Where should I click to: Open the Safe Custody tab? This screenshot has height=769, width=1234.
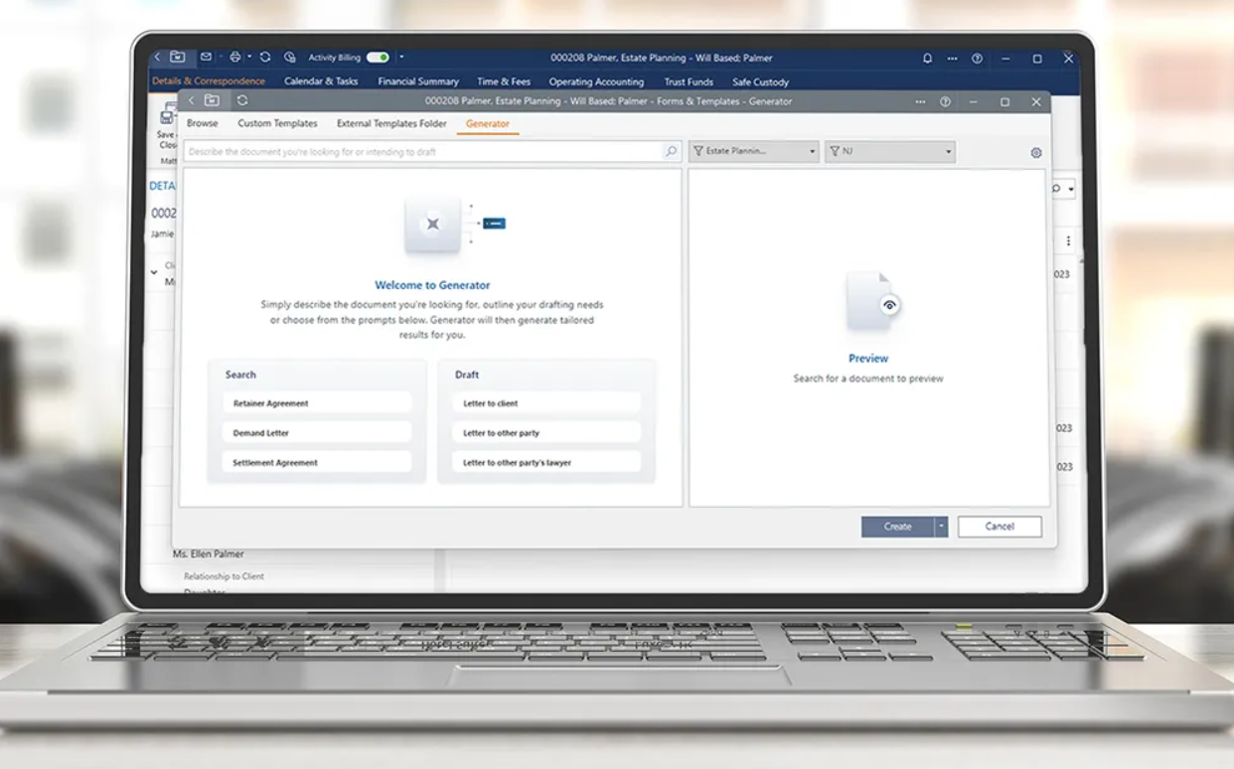coord(761,81)
